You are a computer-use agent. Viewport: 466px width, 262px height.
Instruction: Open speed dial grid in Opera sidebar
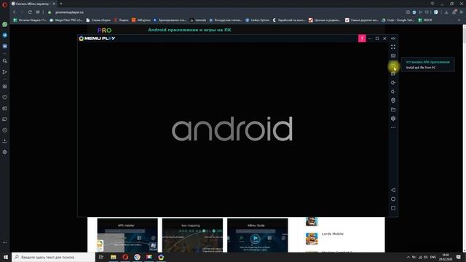(x=5, y=87)
